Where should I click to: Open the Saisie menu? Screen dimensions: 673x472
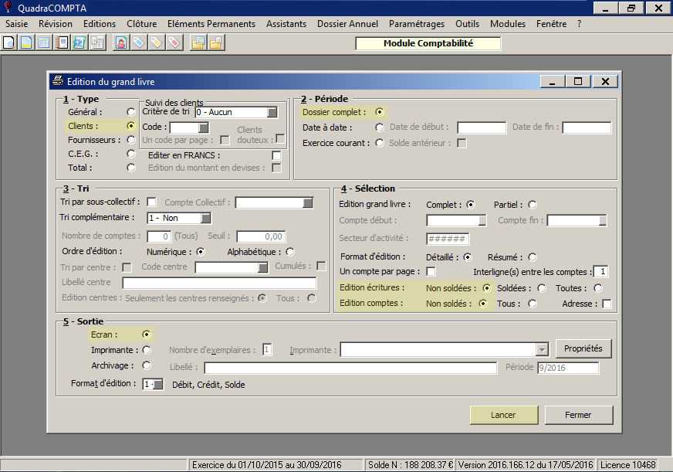[17, 24]
